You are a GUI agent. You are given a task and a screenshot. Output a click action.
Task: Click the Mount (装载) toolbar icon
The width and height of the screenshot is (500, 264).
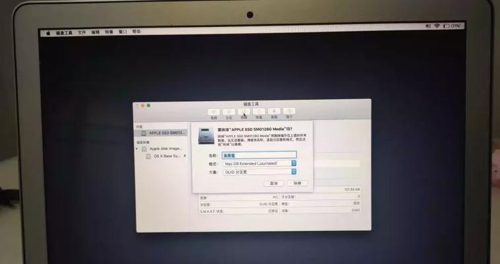click(x=274, y=112)
